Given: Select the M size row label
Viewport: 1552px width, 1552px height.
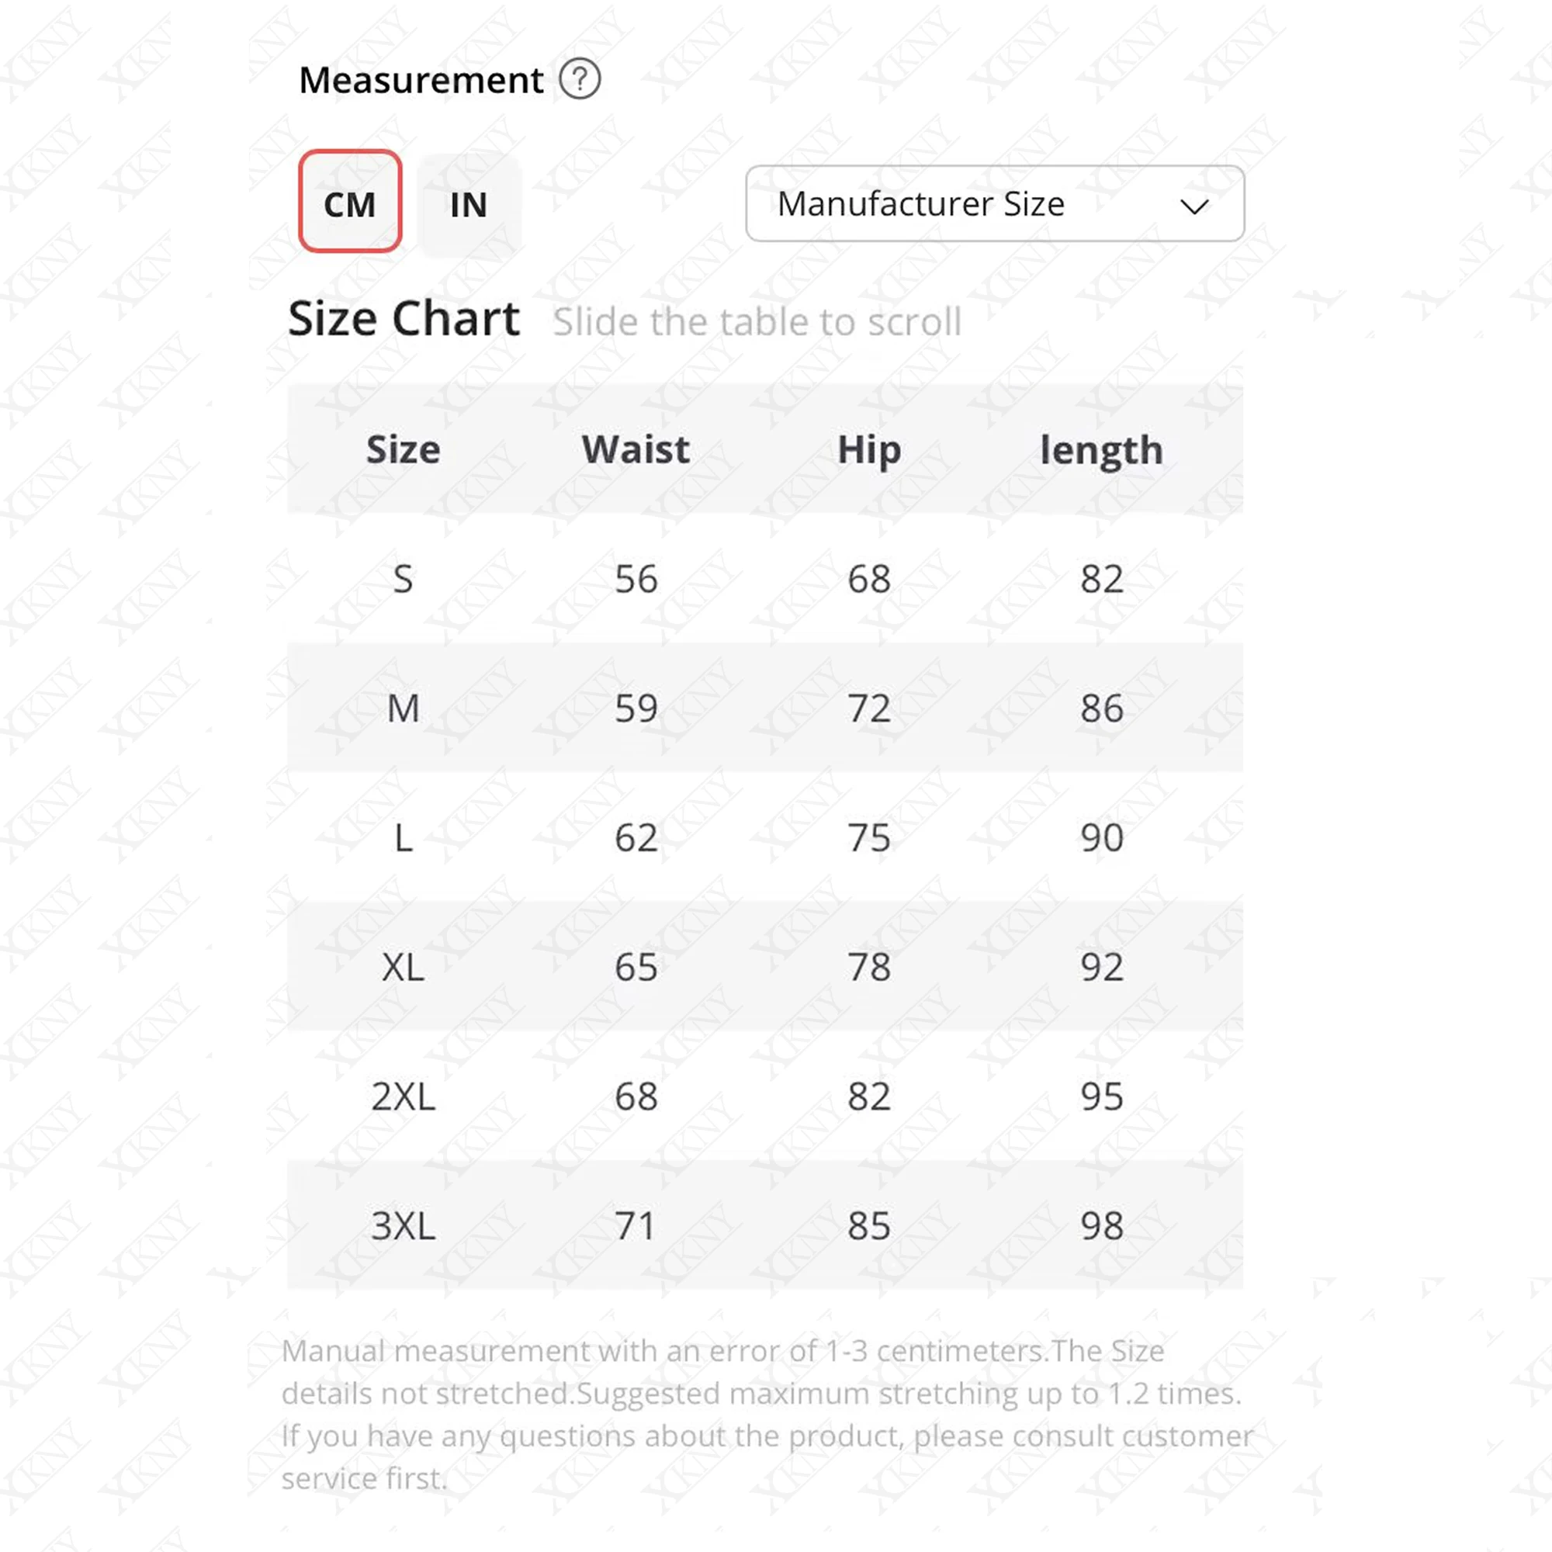Looking at the screenshot, I should tap(404, 708).
